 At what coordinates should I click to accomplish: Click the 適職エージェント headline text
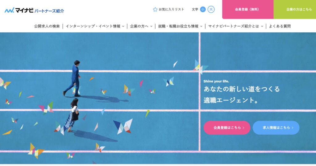pos(231,100)
